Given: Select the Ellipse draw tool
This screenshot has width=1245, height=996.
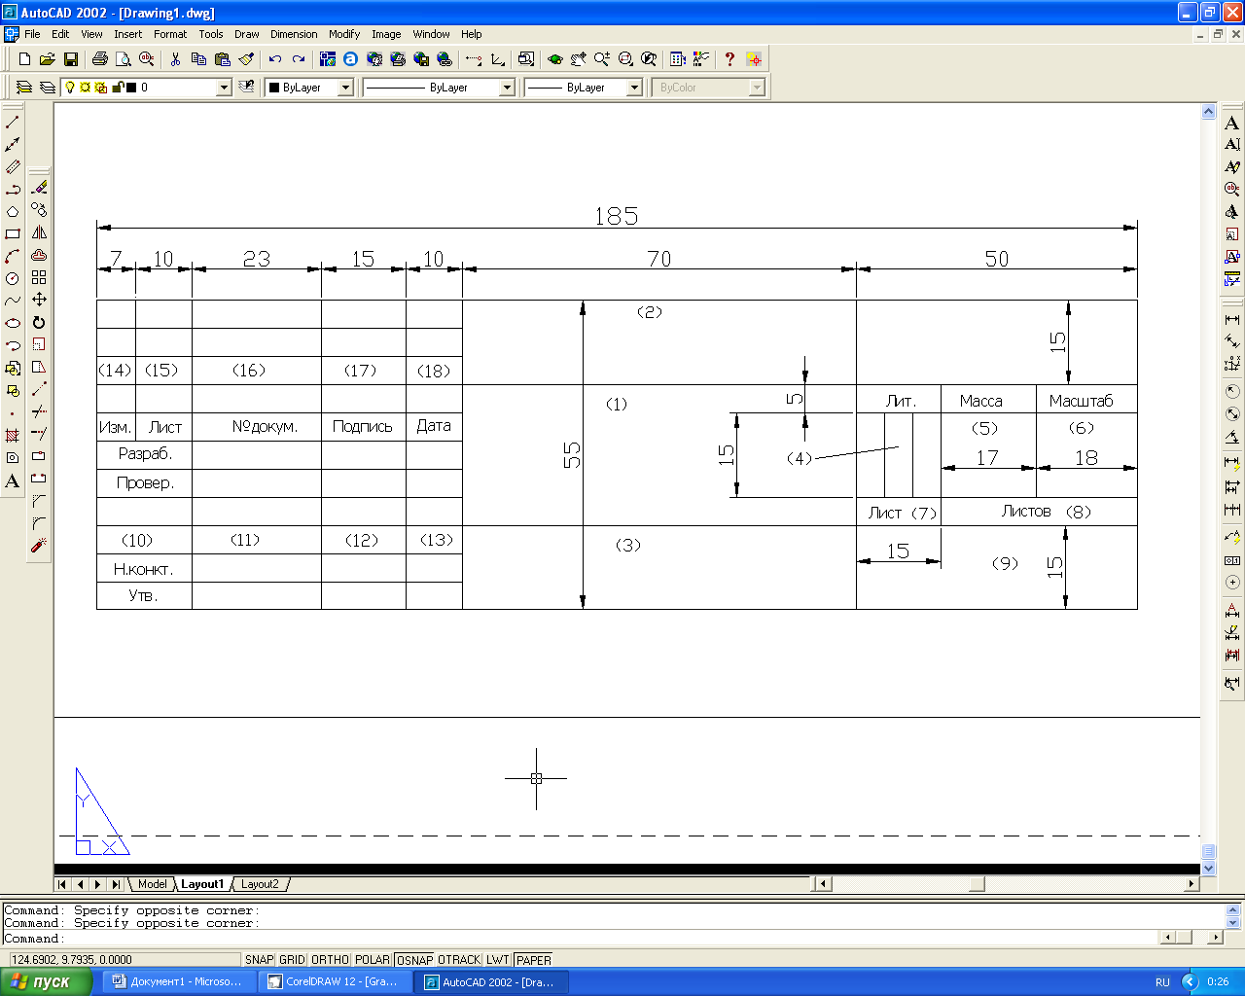Looking at the screenshot, I should click(13, 323).
